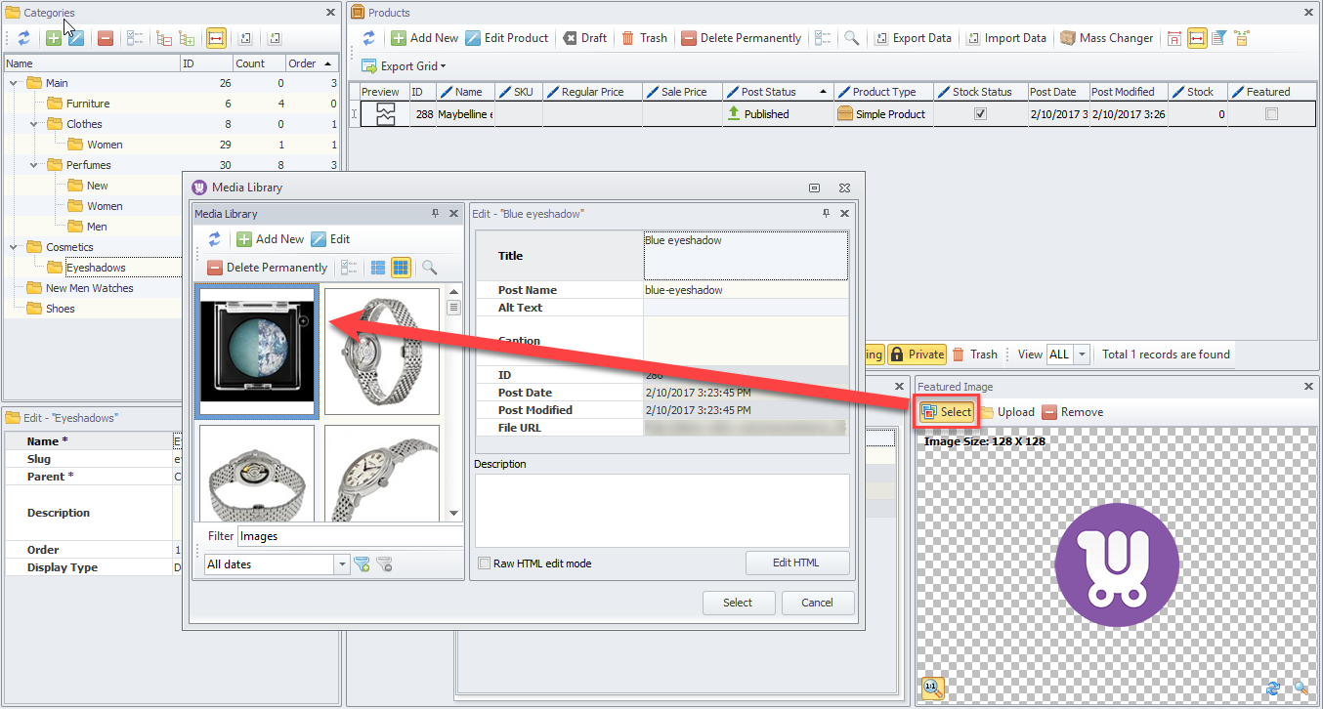Pin the Edit Blue eyeshadow panel

827,213
